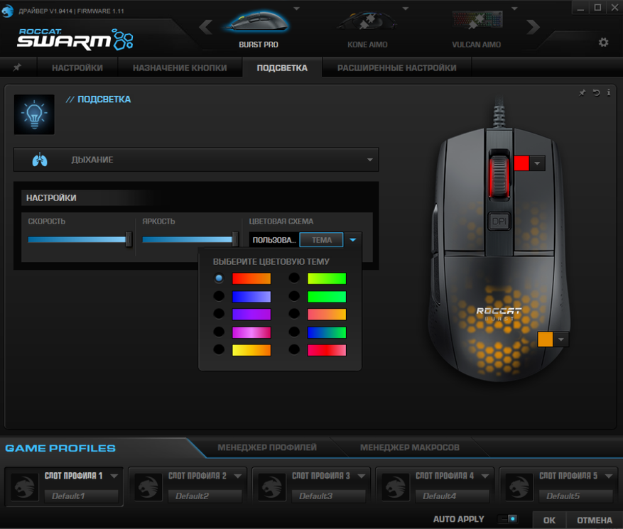Select the purple color theme radio
The width and height of the screenshot is (623, 529).
click(219, 314)
